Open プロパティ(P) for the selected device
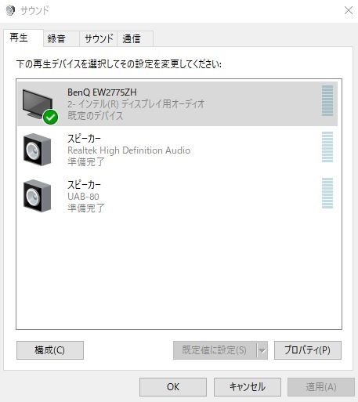The image size is (358, 402). point(308,350)
